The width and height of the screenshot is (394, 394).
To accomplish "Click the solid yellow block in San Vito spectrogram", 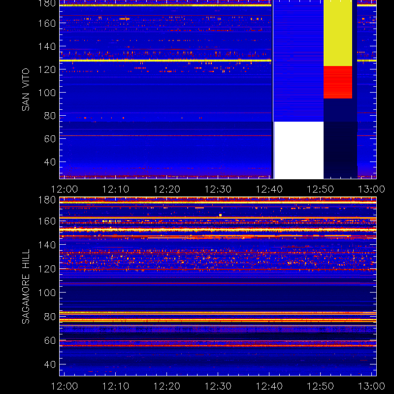I will coord(338,33).
